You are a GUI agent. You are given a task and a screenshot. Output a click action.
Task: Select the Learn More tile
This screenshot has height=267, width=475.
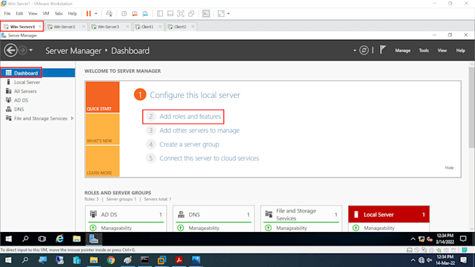[103, 161]
